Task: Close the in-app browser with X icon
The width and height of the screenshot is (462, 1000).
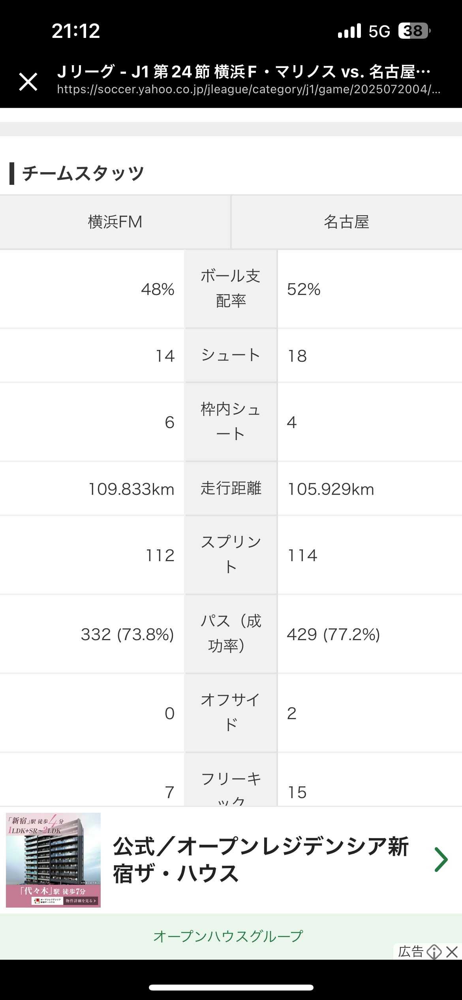Action: click(28, 82)
